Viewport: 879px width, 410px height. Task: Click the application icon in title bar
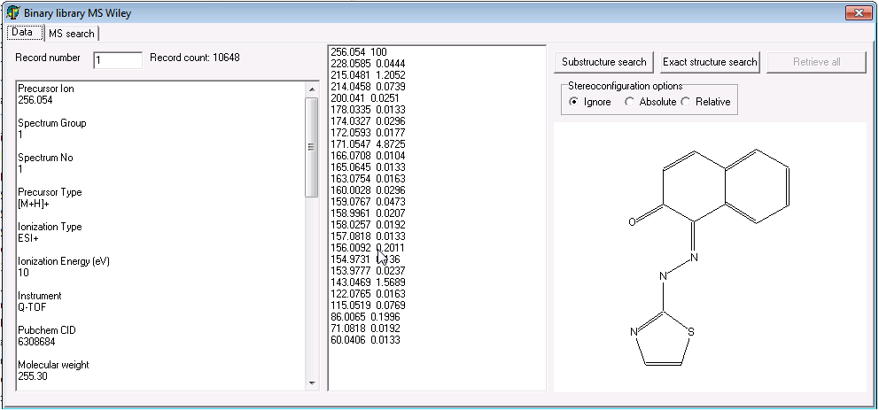pos(12,12)
